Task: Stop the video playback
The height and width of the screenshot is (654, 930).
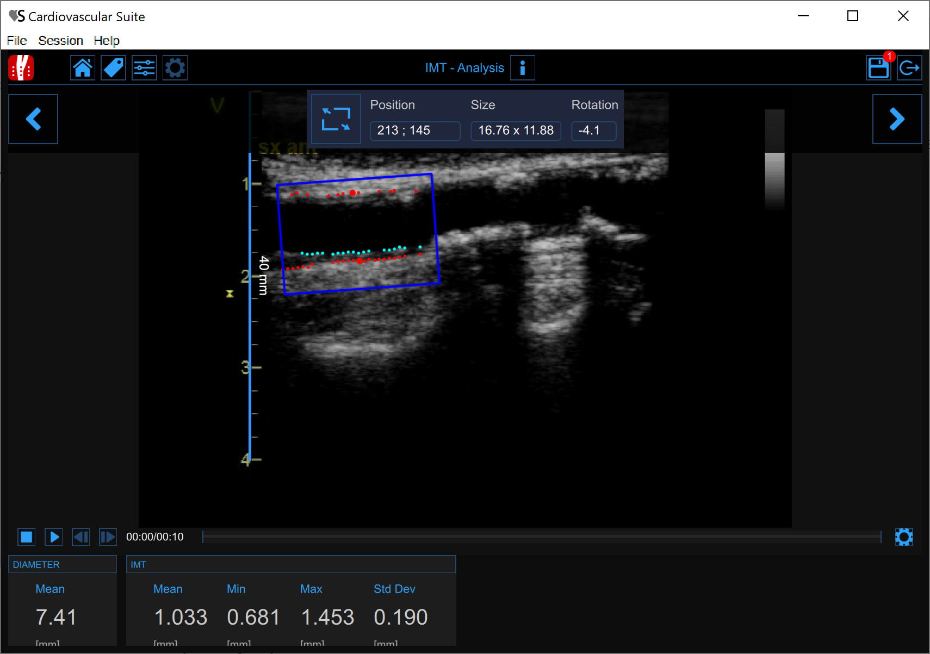Action: pos(27,537)
